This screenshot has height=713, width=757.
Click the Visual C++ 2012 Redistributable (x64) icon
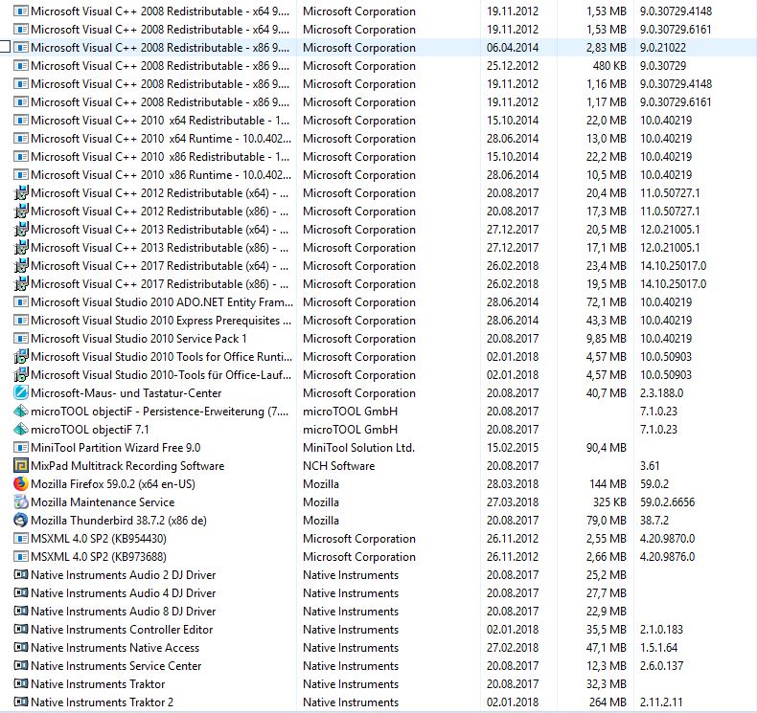21,192
